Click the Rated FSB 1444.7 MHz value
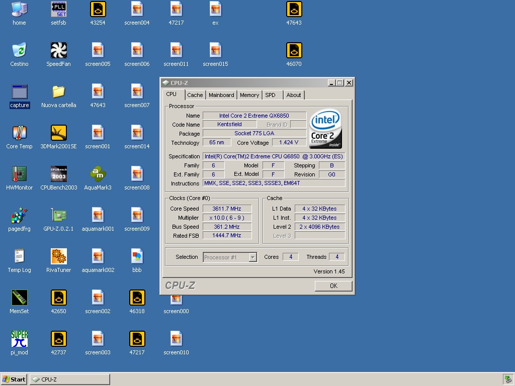Viewport: 515px width, 386px height. 227,235
